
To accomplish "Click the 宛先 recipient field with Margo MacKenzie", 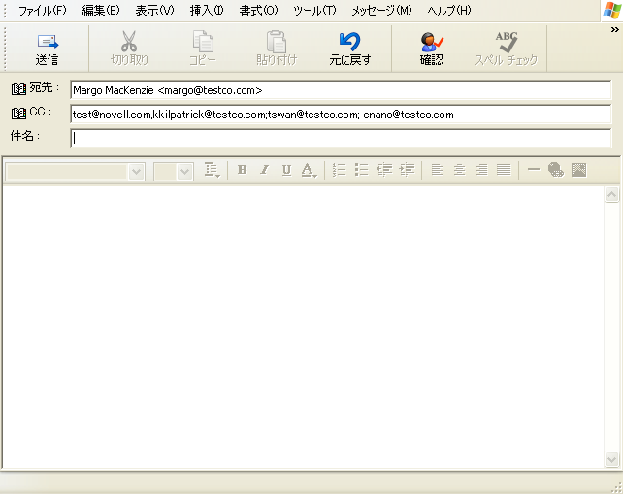I will (341, 90).
